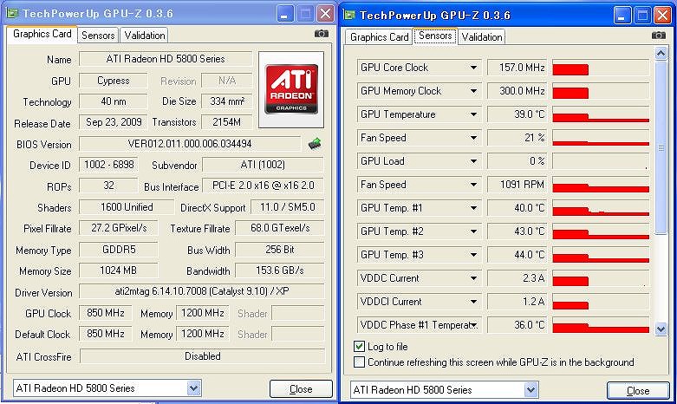Screen dimensions: 677x404
Task: Open the GPU Temp. #3 dropdown
Action: 473,255
